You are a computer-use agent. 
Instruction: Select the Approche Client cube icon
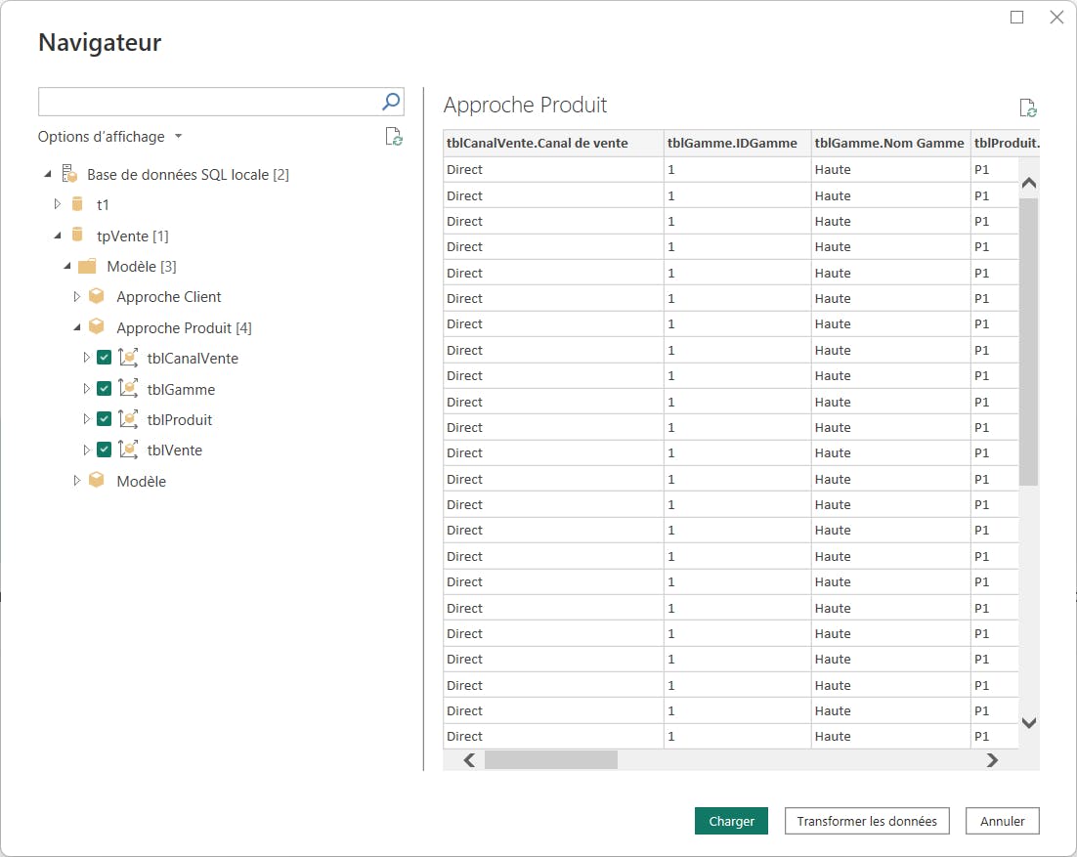[97, 296]
